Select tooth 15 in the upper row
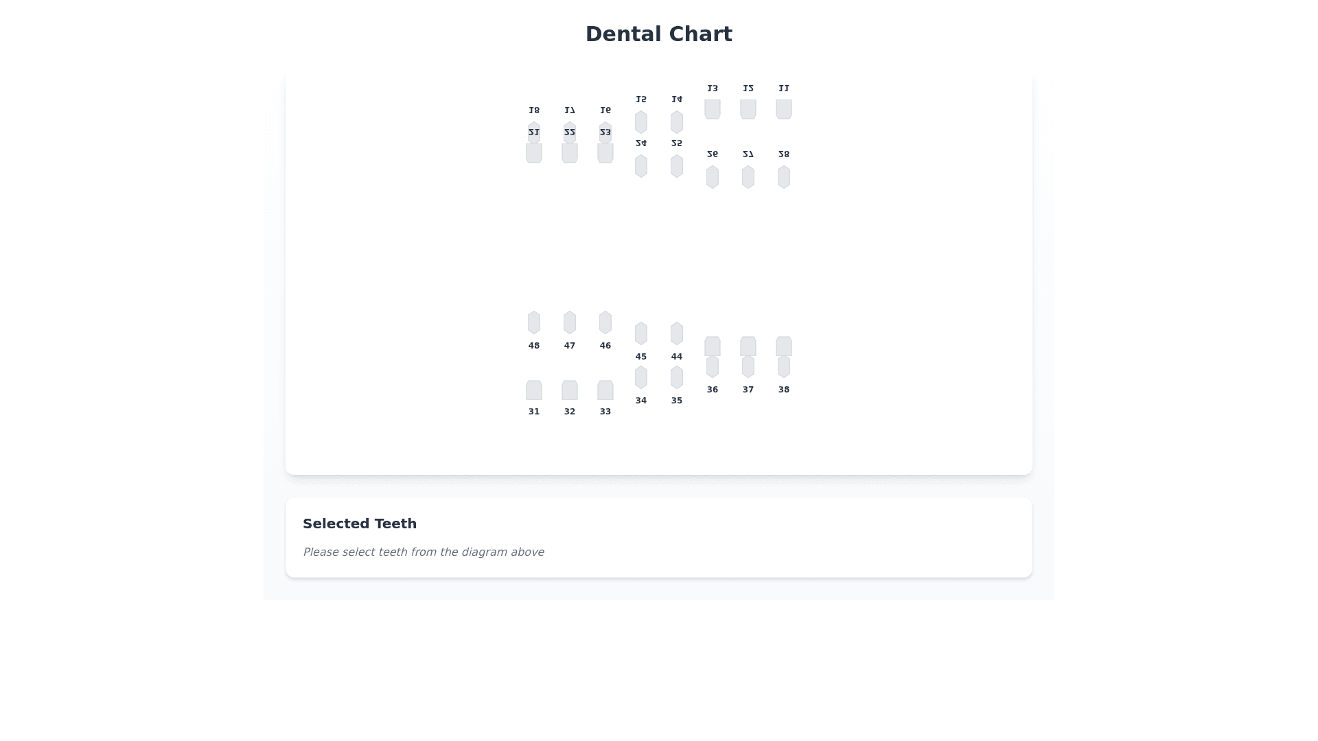The image size is (1318, 741). pyautogui.click(x=641, y=122)
